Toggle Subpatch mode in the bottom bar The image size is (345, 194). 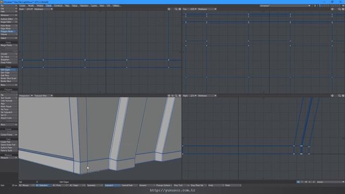pos(112,185)
